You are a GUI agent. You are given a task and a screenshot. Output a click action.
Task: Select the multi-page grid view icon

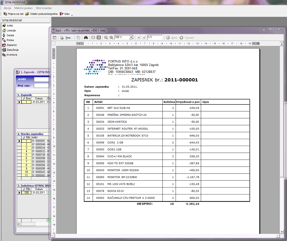(x=99, y=38)
